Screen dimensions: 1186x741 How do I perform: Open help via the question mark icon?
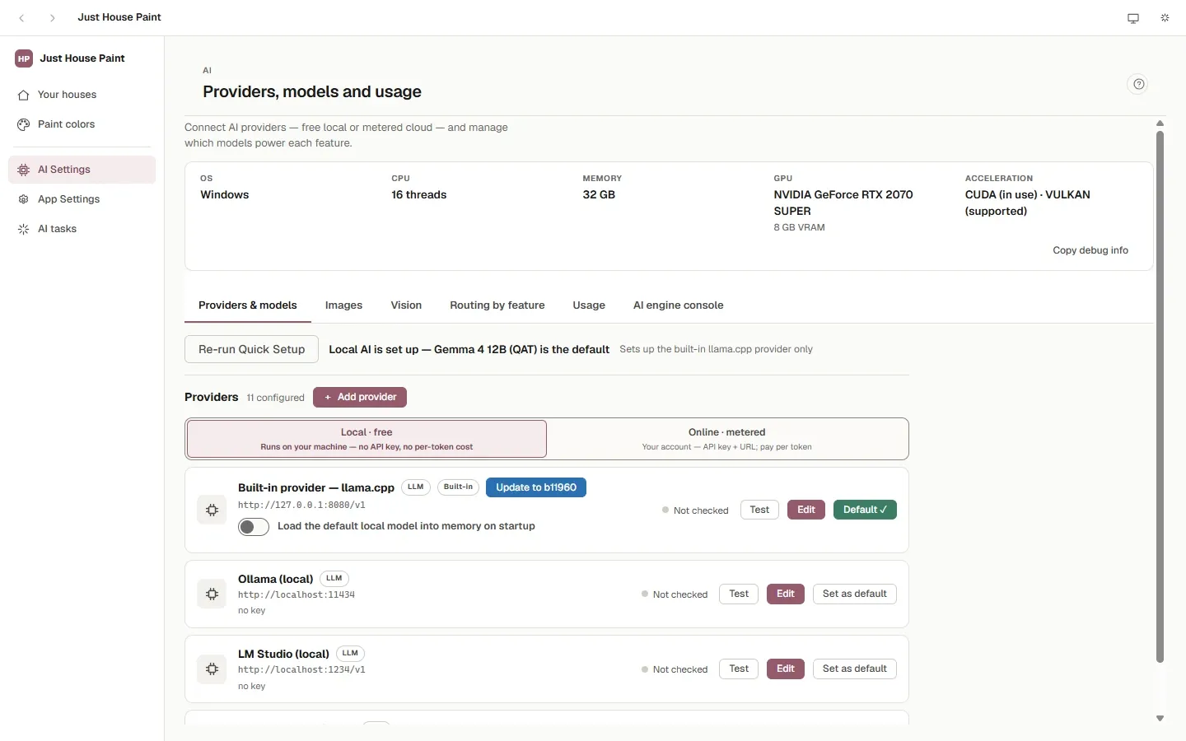point(1138,84)
